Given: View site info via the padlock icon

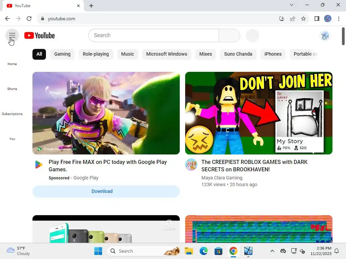Looking at the screenshot, I should click(43, 19).
